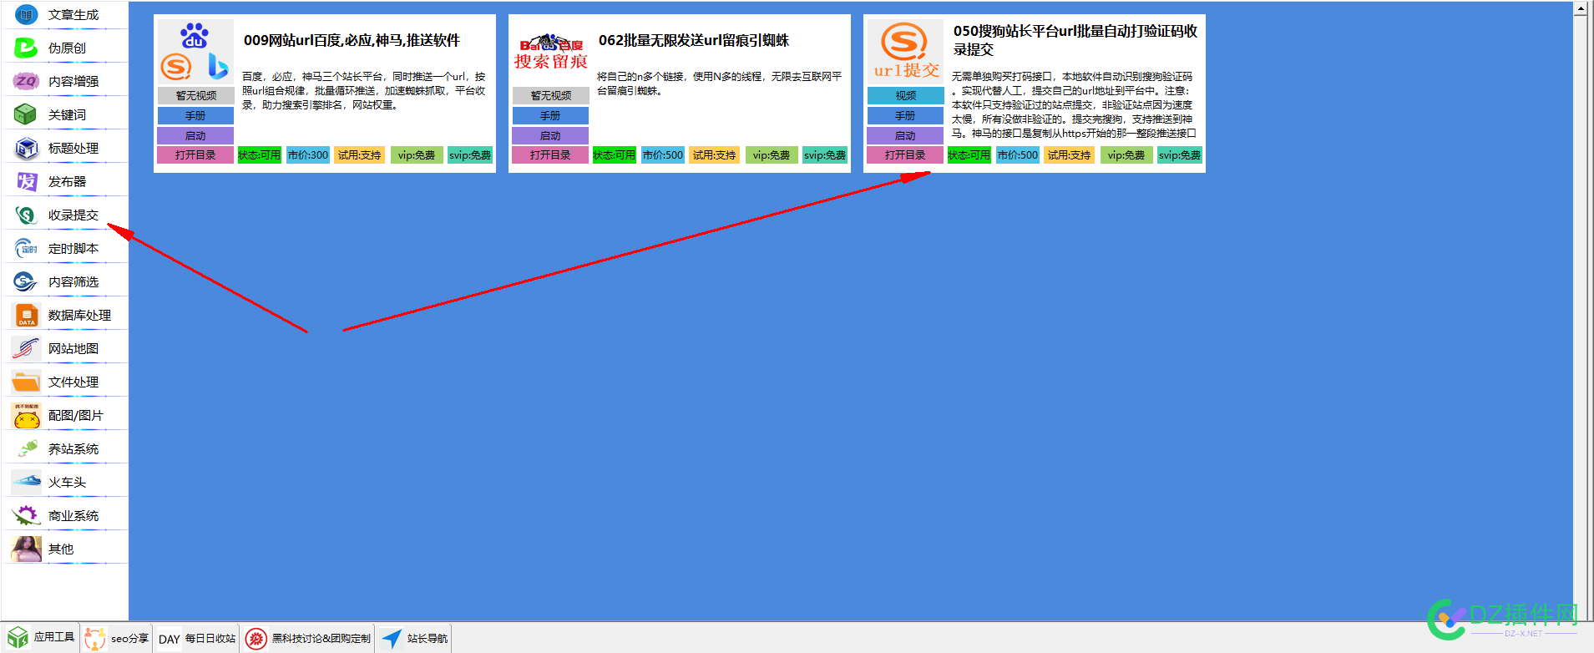This screenshot has width=1594, height=653.
Task: Select the 内容增强 ZQ icon
Action: (26, 81)
